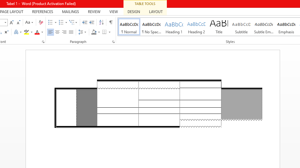Apply the Title style
The image size is (300, 168).
[219, 27]
